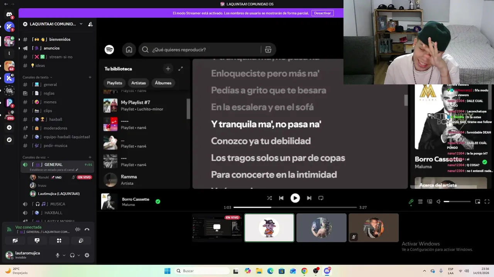Seek on the Spotify song progress bar
Screen dimensions: 494x277
[295, 207]
